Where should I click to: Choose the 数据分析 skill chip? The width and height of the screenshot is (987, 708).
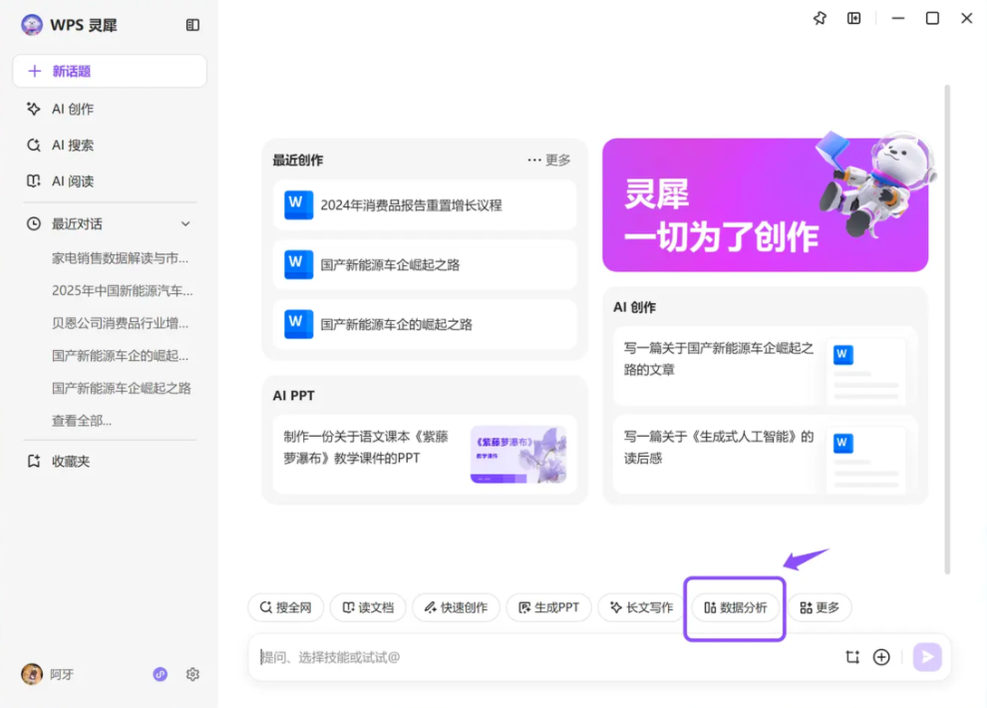735,607
